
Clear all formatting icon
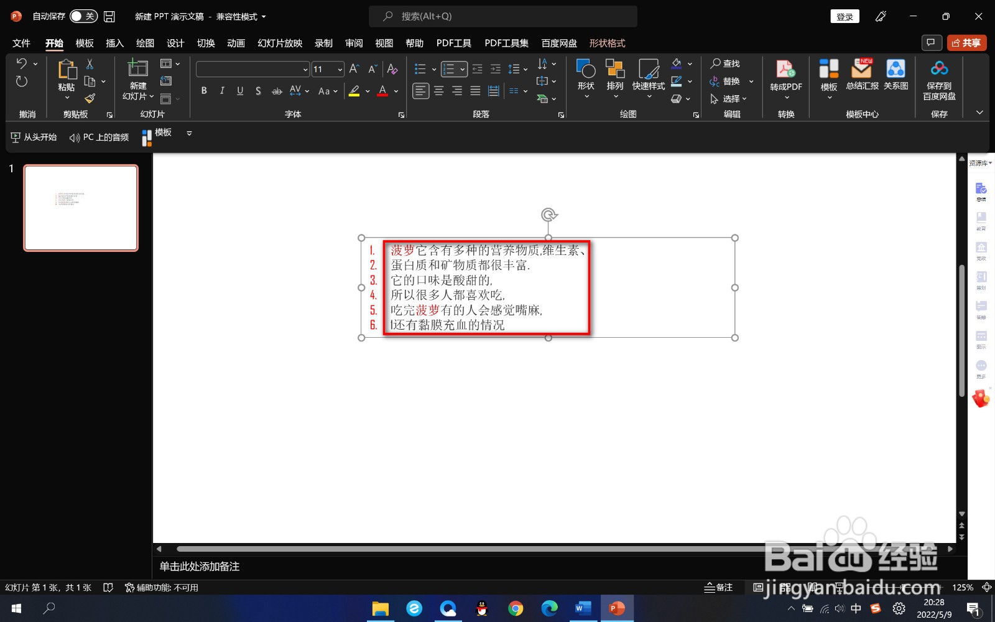(392, 69)
